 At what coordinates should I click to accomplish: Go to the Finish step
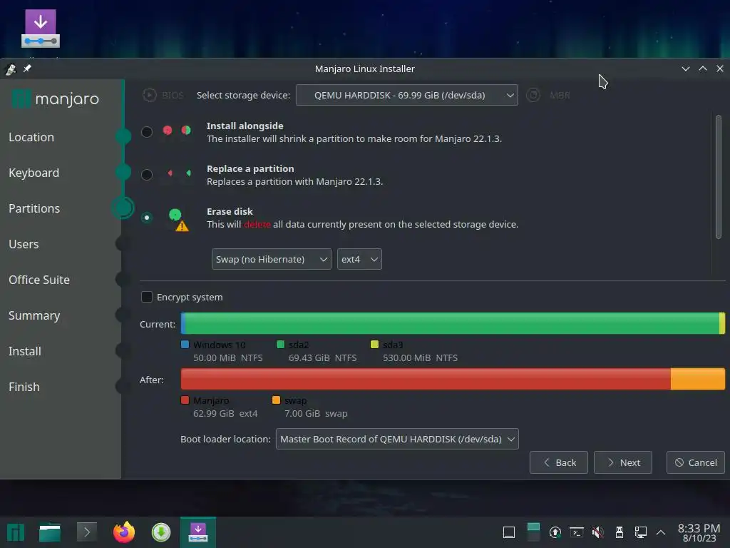tap(24, 387)
